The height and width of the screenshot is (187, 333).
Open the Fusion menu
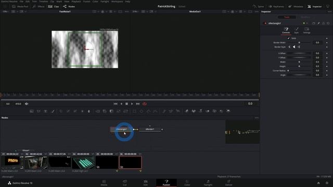pos(86,1)
